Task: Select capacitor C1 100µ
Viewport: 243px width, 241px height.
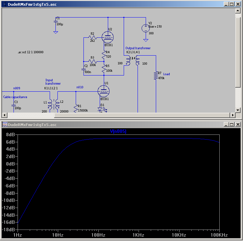Action: pos(56,22)
